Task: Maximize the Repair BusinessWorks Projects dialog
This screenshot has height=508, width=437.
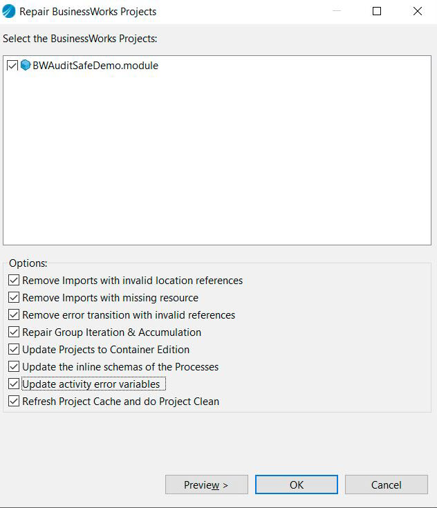Action: pos(377,12)
